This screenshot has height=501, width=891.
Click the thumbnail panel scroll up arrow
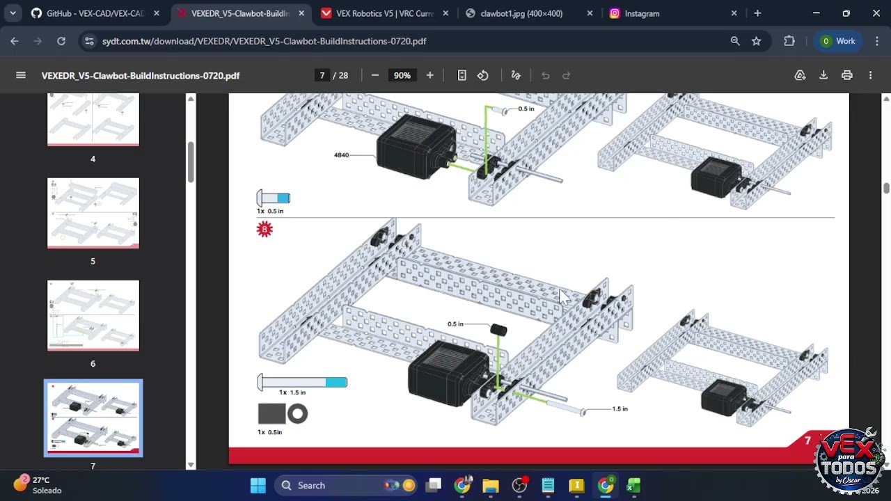pyautogui.click(x=191, y=99)
